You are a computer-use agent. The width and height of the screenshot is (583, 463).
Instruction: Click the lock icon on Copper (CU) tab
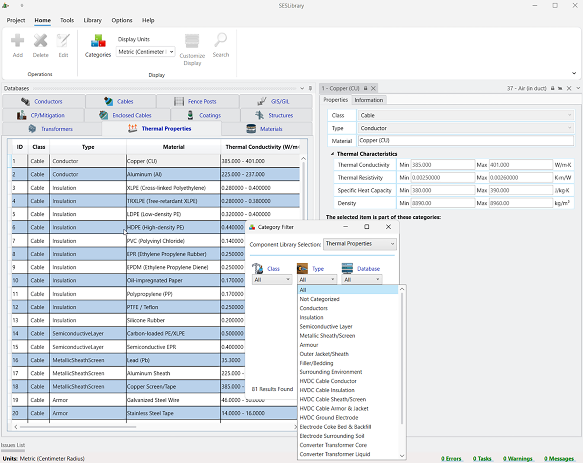(x=366, y=88)
